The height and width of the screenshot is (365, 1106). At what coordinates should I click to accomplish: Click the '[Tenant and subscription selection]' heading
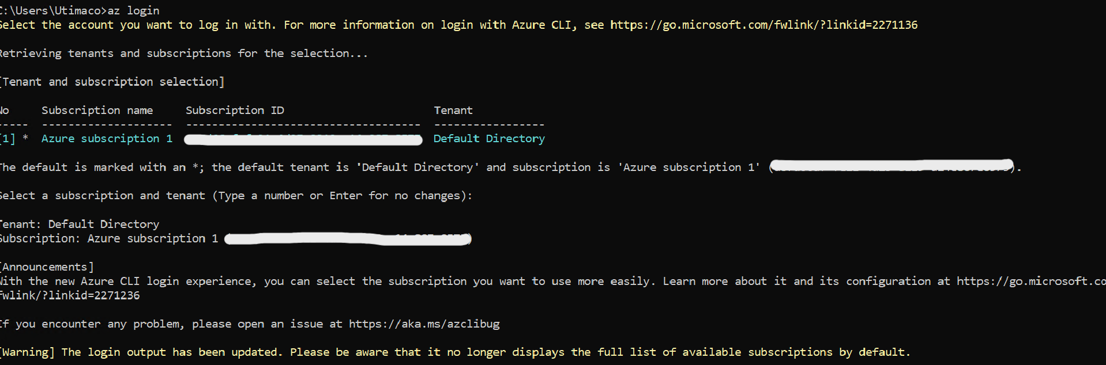coord(112,82)
